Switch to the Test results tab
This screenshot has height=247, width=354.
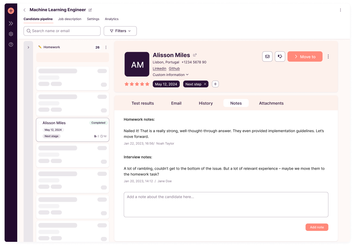[143, 103]
